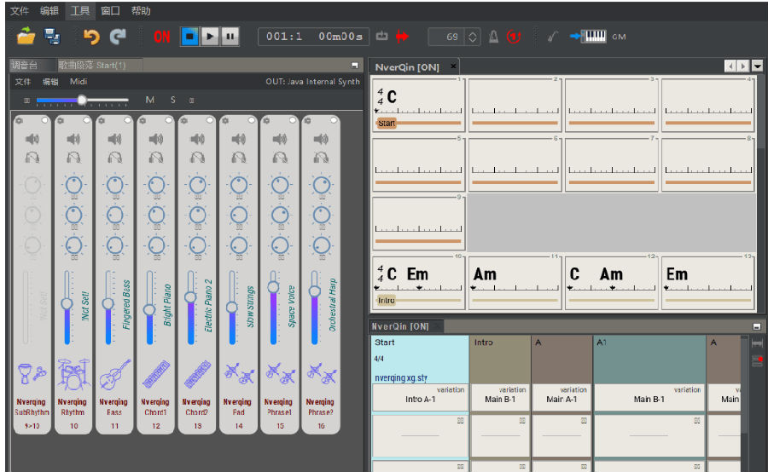Click the drum kit icon on Rhythm channel
Image resolution: width=768 pixels, height=472 pixels.
[x=73, y=374]
